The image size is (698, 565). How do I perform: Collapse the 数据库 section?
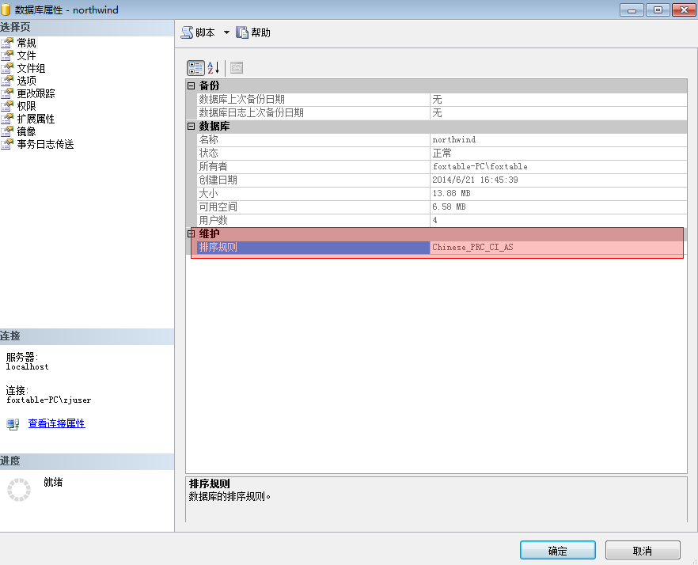point(191,126)
